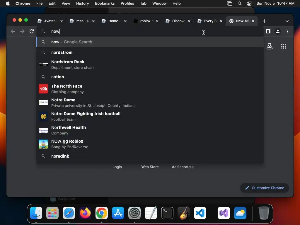This screenshot has height=225, width=300.
Task: Open the Chrome Labs flask icon
Action: point(270,46)
